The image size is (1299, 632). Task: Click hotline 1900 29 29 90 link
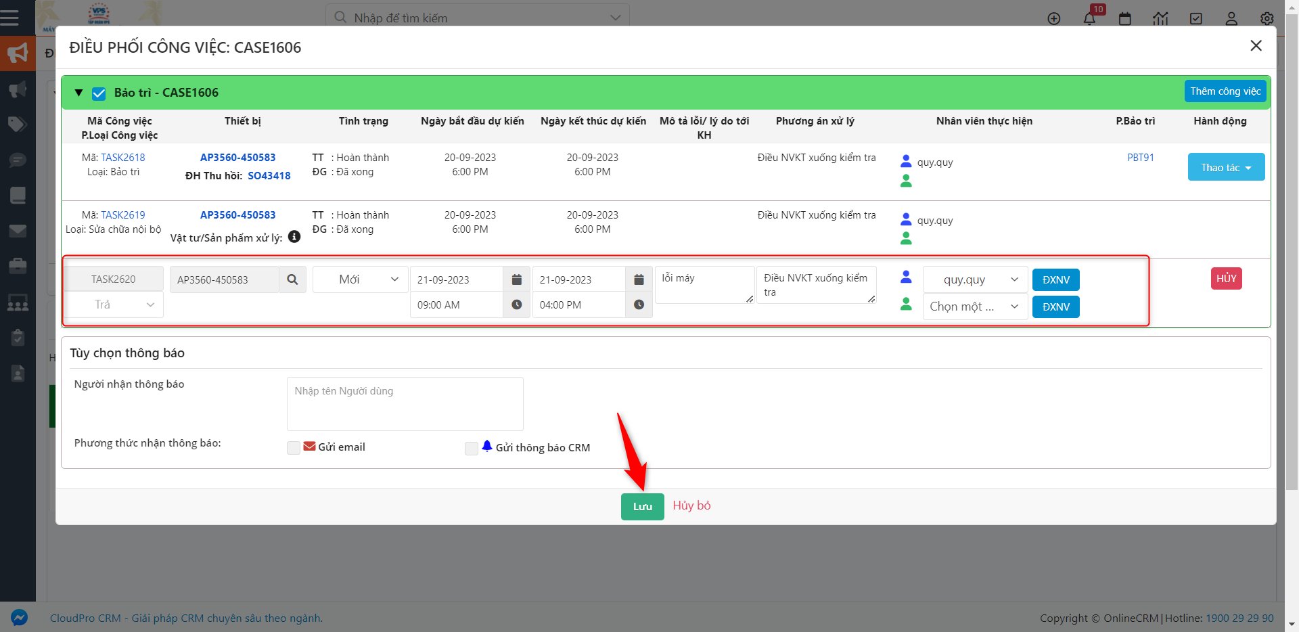1239,618
